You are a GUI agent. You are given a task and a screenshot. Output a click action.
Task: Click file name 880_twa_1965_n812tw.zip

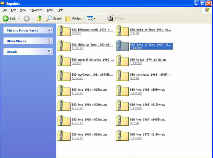pyautogui.click(x=148, y=105)
